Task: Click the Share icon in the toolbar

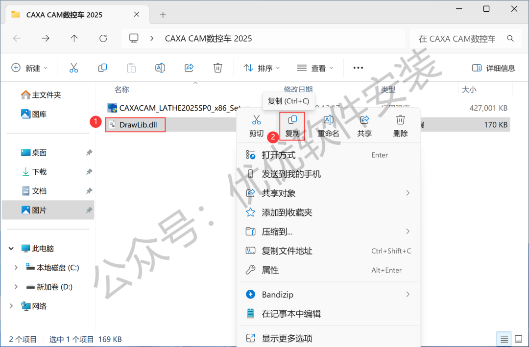Action: [189, 68]
